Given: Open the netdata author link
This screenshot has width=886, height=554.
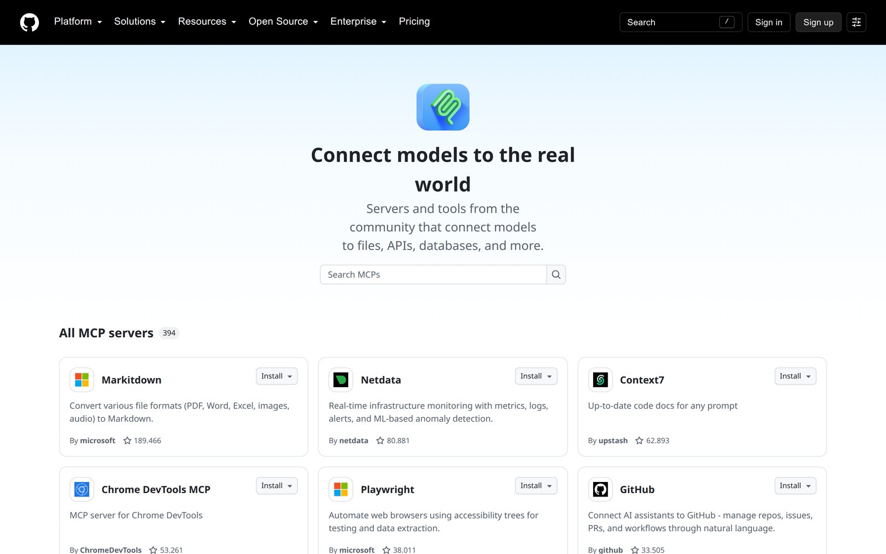Looking at the screenshot, I should pyautogui.click(x=354, y=440).
